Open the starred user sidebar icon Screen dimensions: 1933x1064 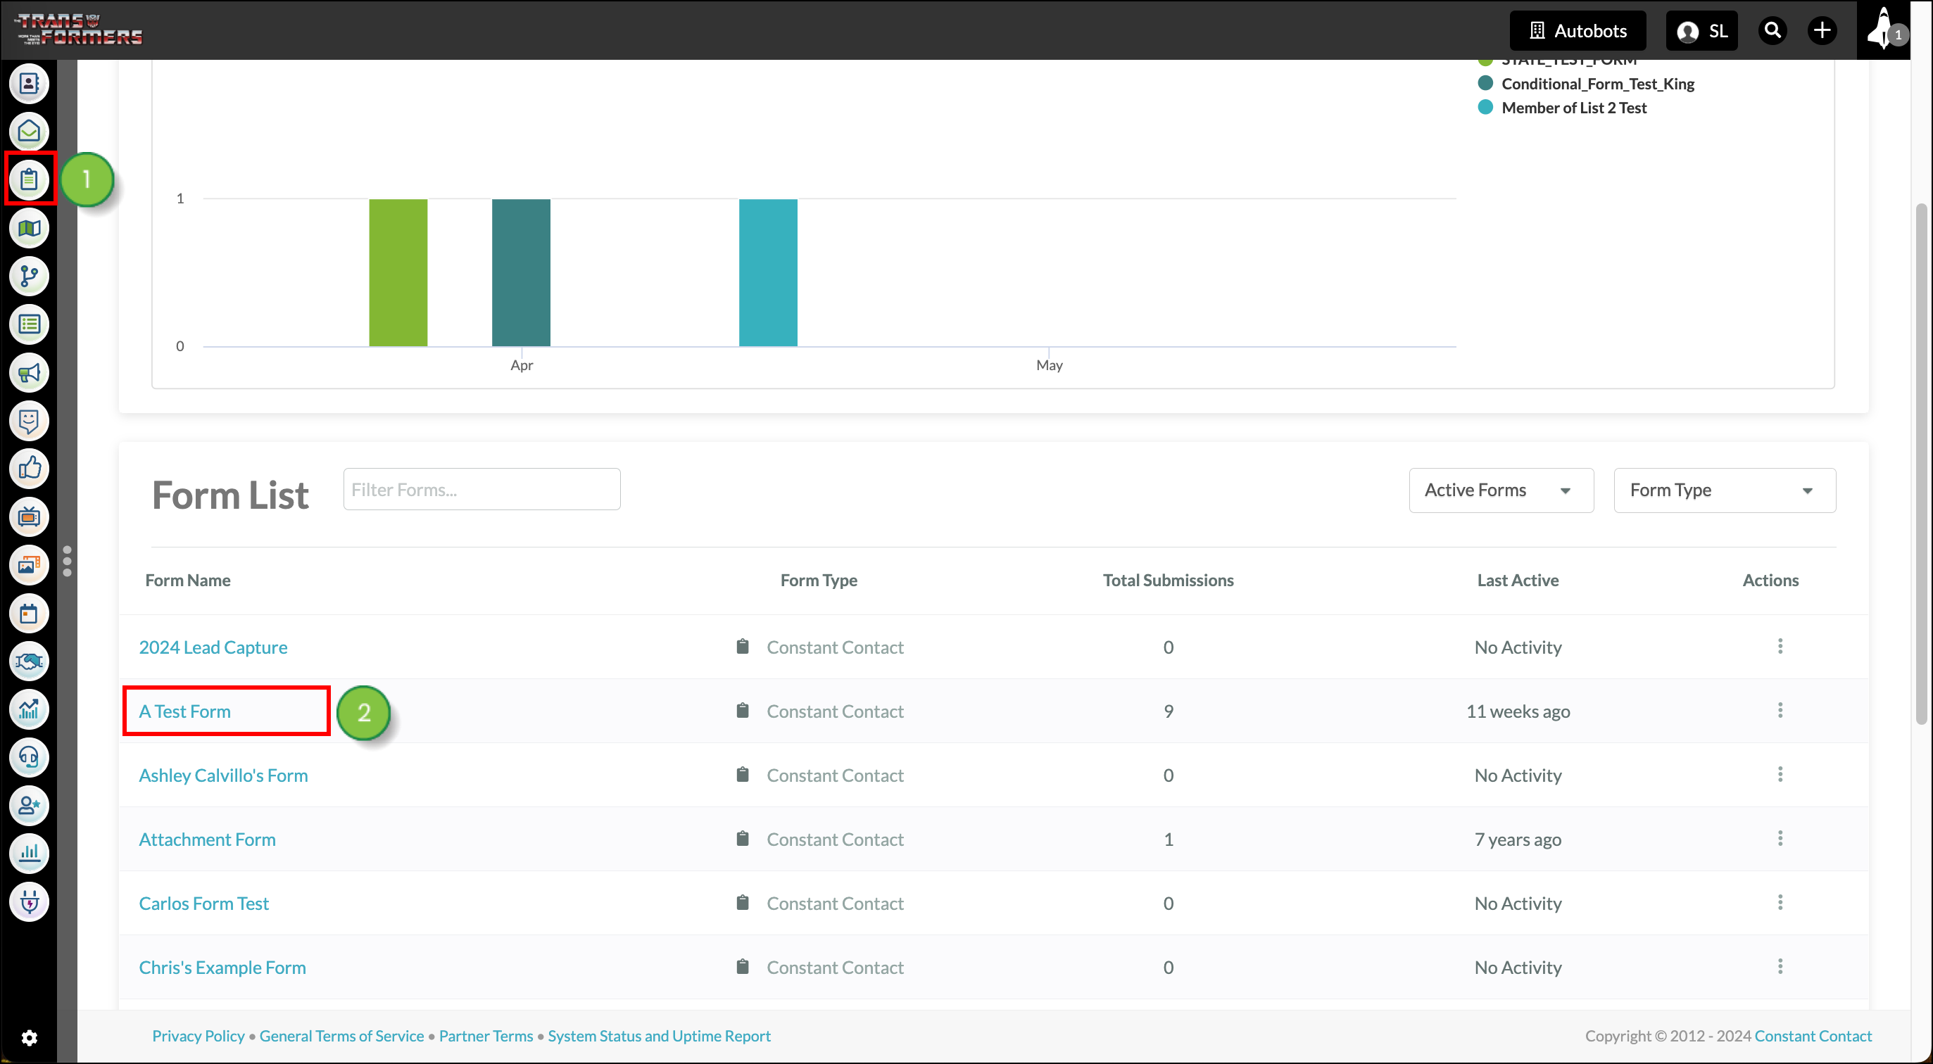pyautogui.click(x=29, y=805)
